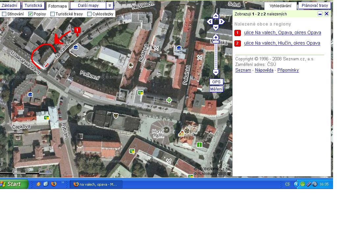Click the taskbar clock showing 16:35

pos(324,184)
